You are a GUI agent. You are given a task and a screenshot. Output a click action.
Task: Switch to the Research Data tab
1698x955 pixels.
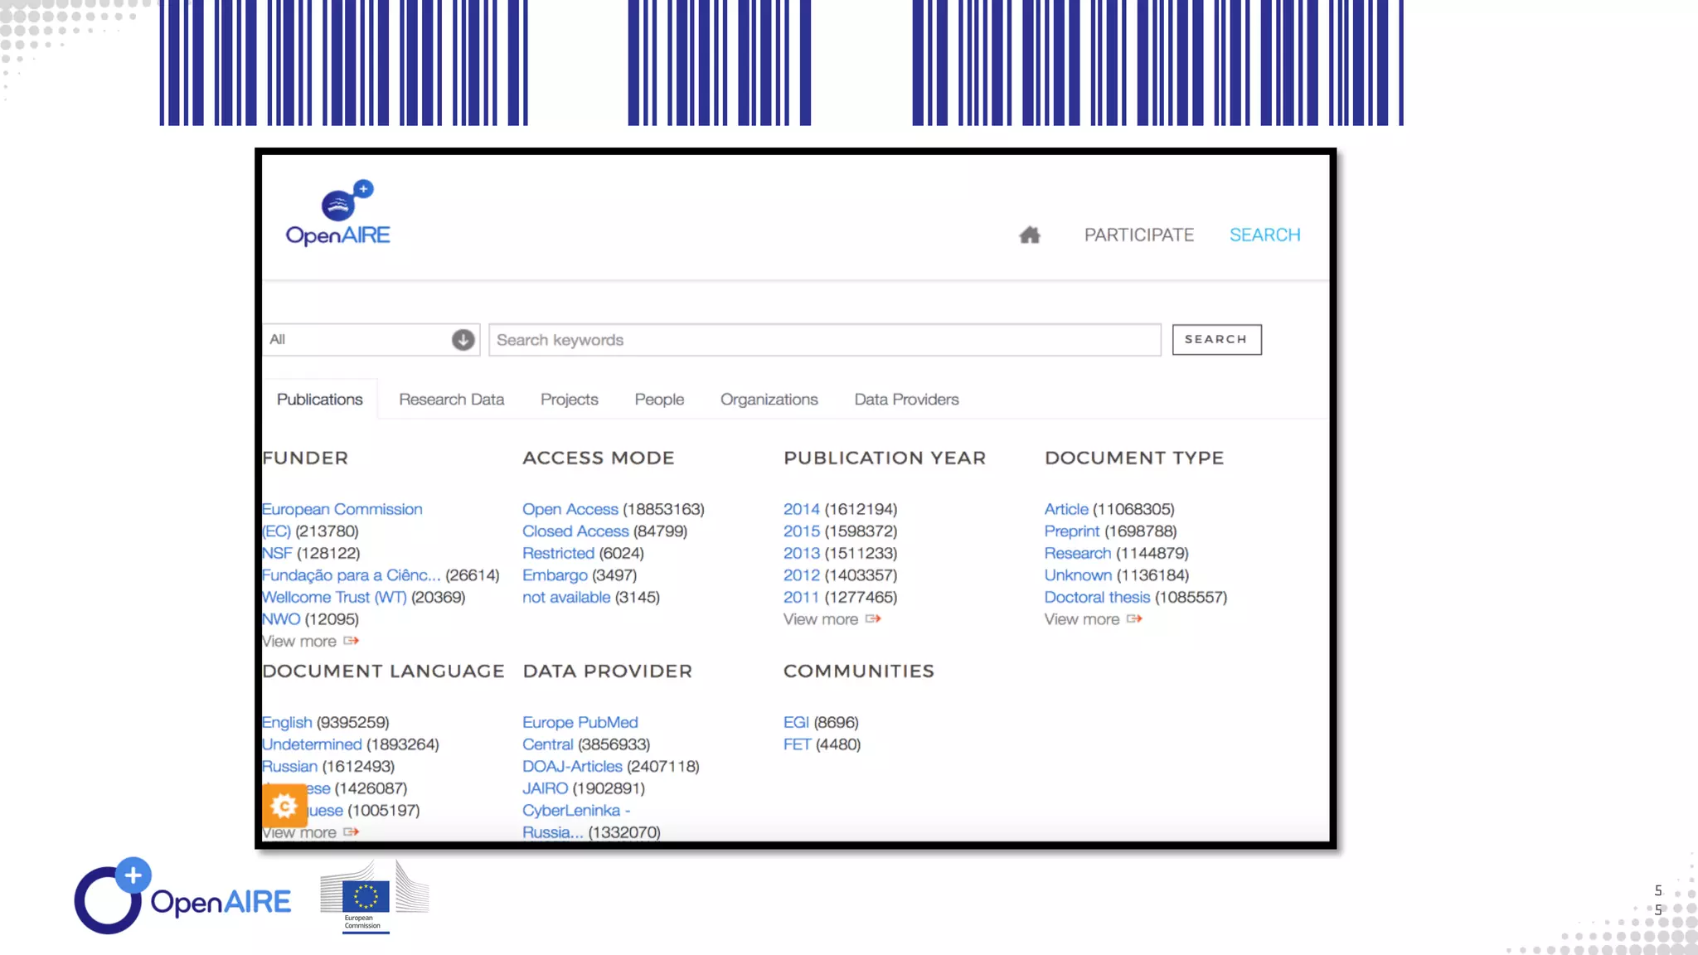451,400
